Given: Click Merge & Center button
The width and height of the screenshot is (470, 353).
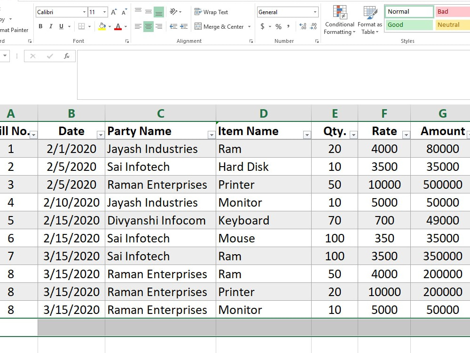Looking at the screenshot, I should (219, 26).
